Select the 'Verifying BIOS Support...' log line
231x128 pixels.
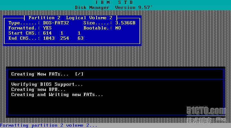click(x=47, y=84)
